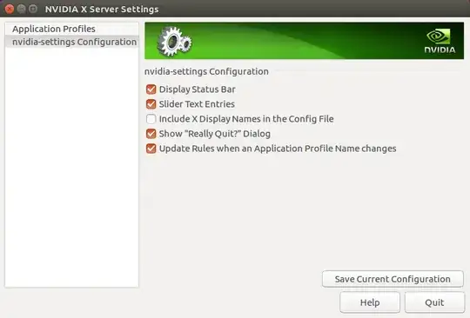
Task: Click the NVIDIA logo in the banner
Action: pyautogui.click(x=440, y=41)
